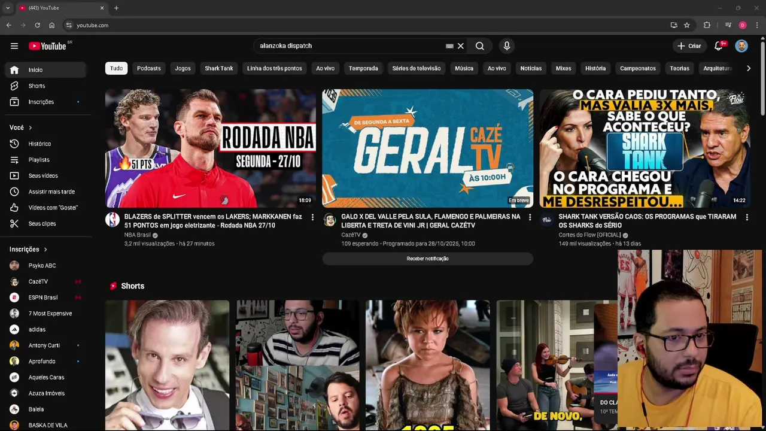Open the on-screen keyboard icon in search box
Image resolution: width=766 pixels, height=431 pixels.
coord(449,46)
